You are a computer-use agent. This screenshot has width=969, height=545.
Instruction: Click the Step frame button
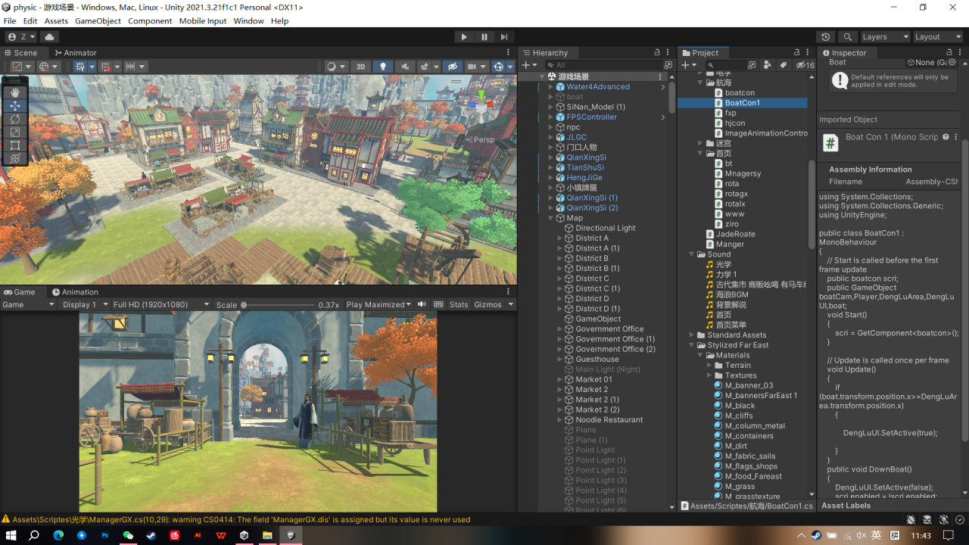504,36
